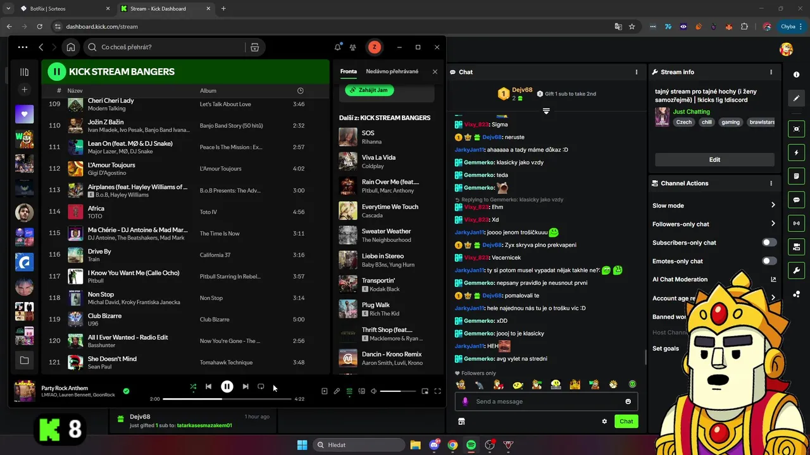Toggle Emotes-only chat switch
This screenshot has width=810, height=455.
[769, 261]
